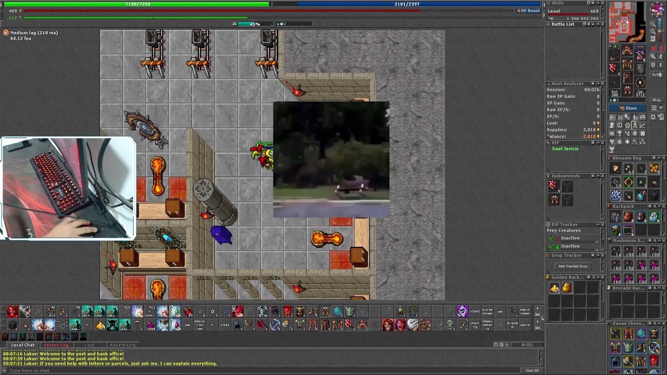The height and width of the screenshot is (375, 667).
Task: Click match maker action bar button
Action: point(525,311)
